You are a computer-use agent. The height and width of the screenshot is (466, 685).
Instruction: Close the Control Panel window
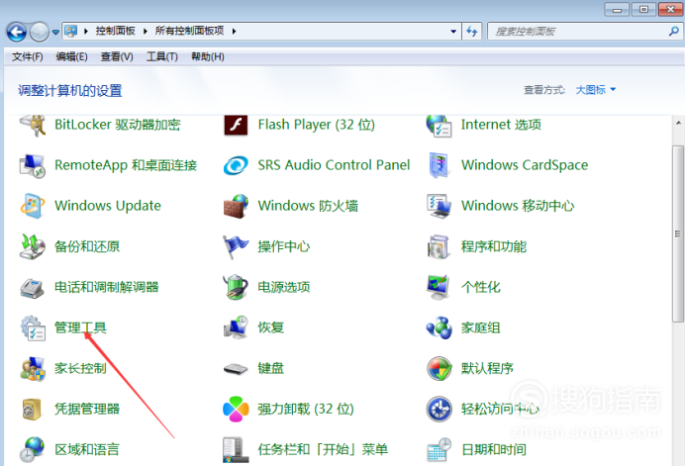coord(670,9)
